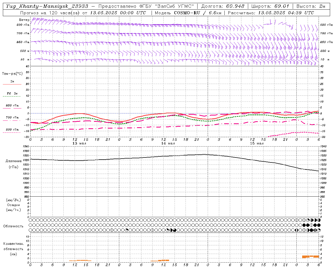The width and height of the screenshot is (334, 267).
Task: Click 'Рассчитано: 13.05.2025 04:39 UTC' text
Action: click(271, 13)
